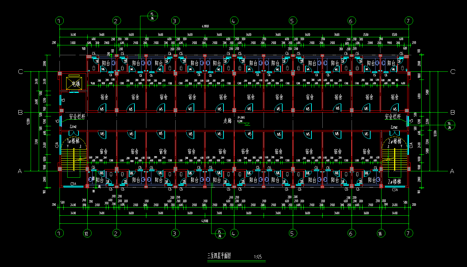Select grid bubble 7 in the top row
The image size is (467, 267).
tap(408, 21)
